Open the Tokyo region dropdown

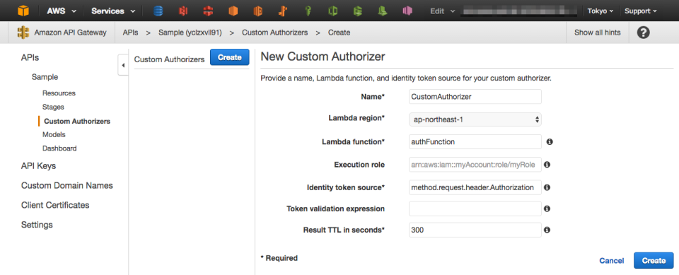click(x=600, y=11)
